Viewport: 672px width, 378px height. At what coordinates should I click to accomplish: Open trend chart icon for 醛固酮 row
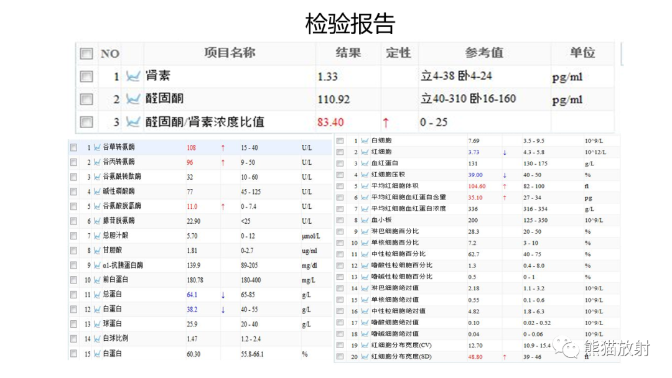(x=133, y=99)
